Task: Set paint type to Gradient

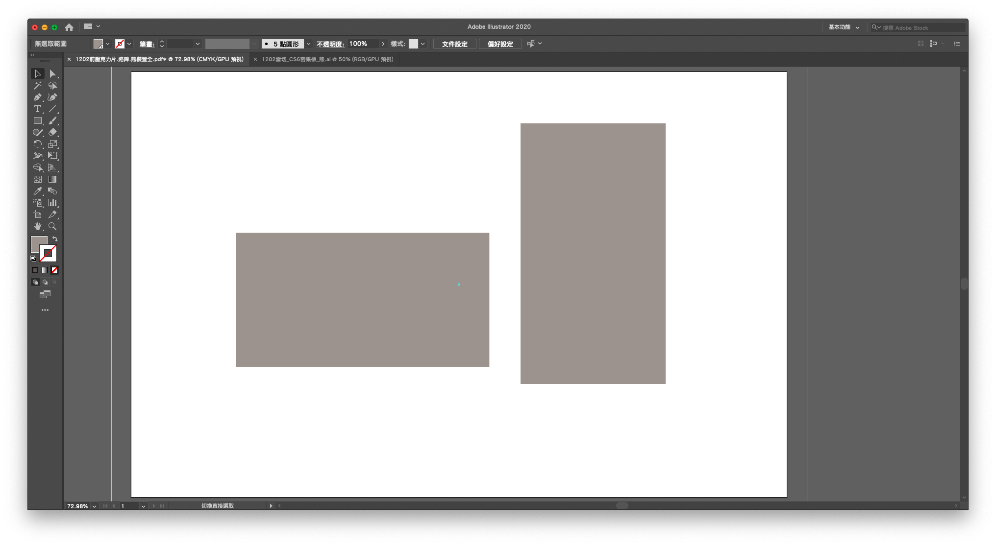Action: pos(45,270)
